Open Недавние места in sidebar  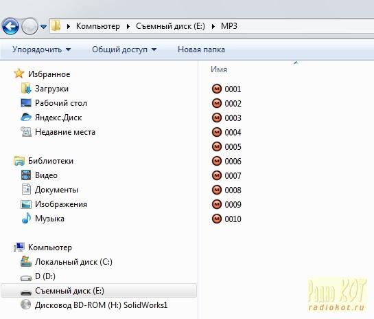pyautogui.click(x=65, y=132)
